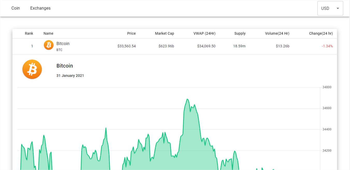Image resolution: width=350 pixels, height=170 pixels.
Task: Click the -1.34% change value
Action: (x=327, y=46)
